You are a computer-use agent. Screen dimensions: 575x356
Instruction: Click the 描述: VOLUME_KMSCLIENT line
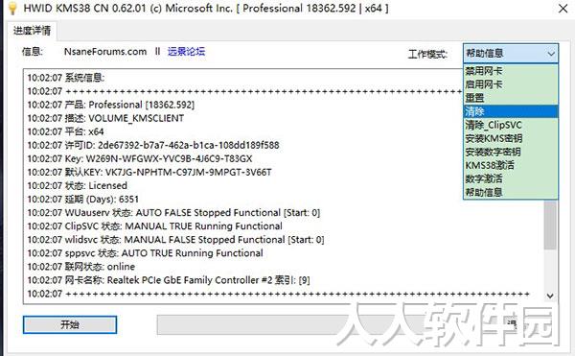click(x=105, y=119)
